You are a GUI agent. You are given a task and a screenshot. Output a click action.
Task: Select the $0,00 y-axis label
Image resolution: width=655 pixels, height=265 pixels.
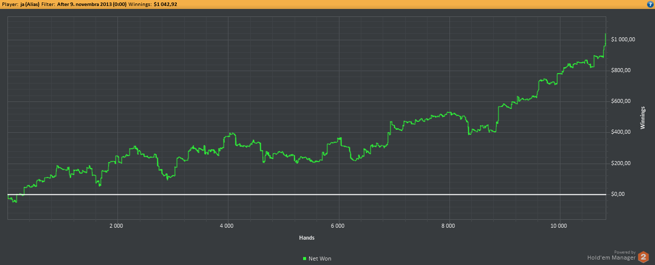coord(618,194)
